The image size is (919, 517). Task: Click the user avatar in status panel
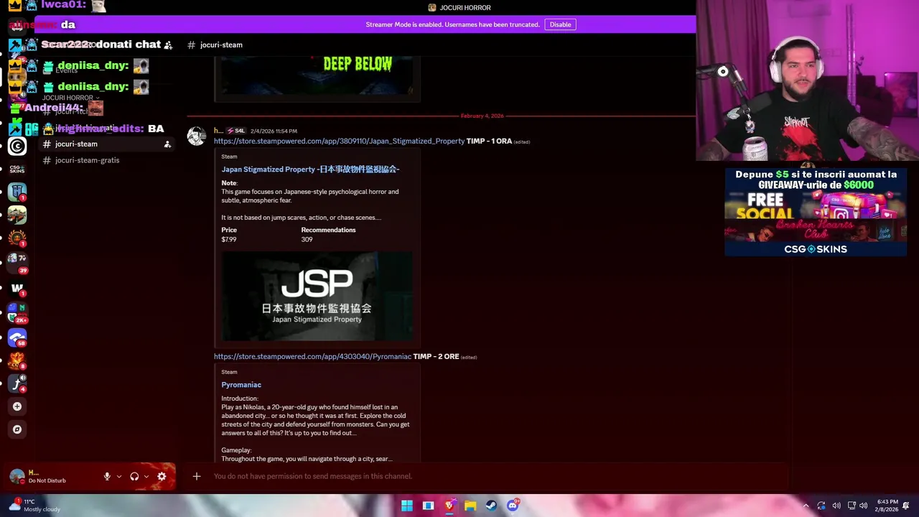pos(17,476)
